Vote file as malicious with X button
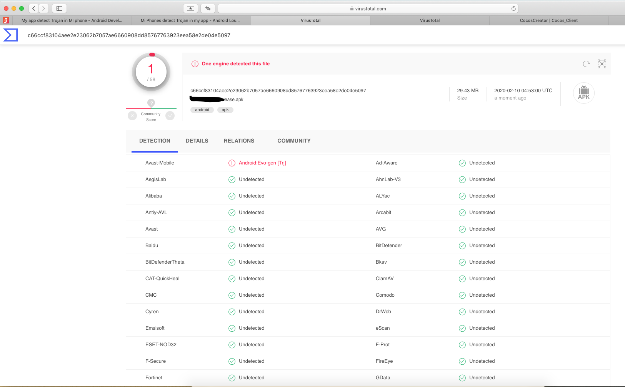The height and width of the screenshot is (387, 625). click(x=132, y=116)
